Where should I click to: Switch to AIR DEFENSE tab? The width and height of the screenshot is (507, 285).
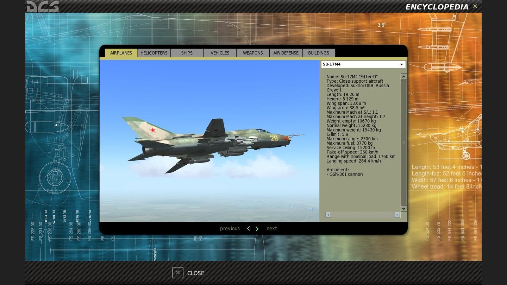point(286,53)
